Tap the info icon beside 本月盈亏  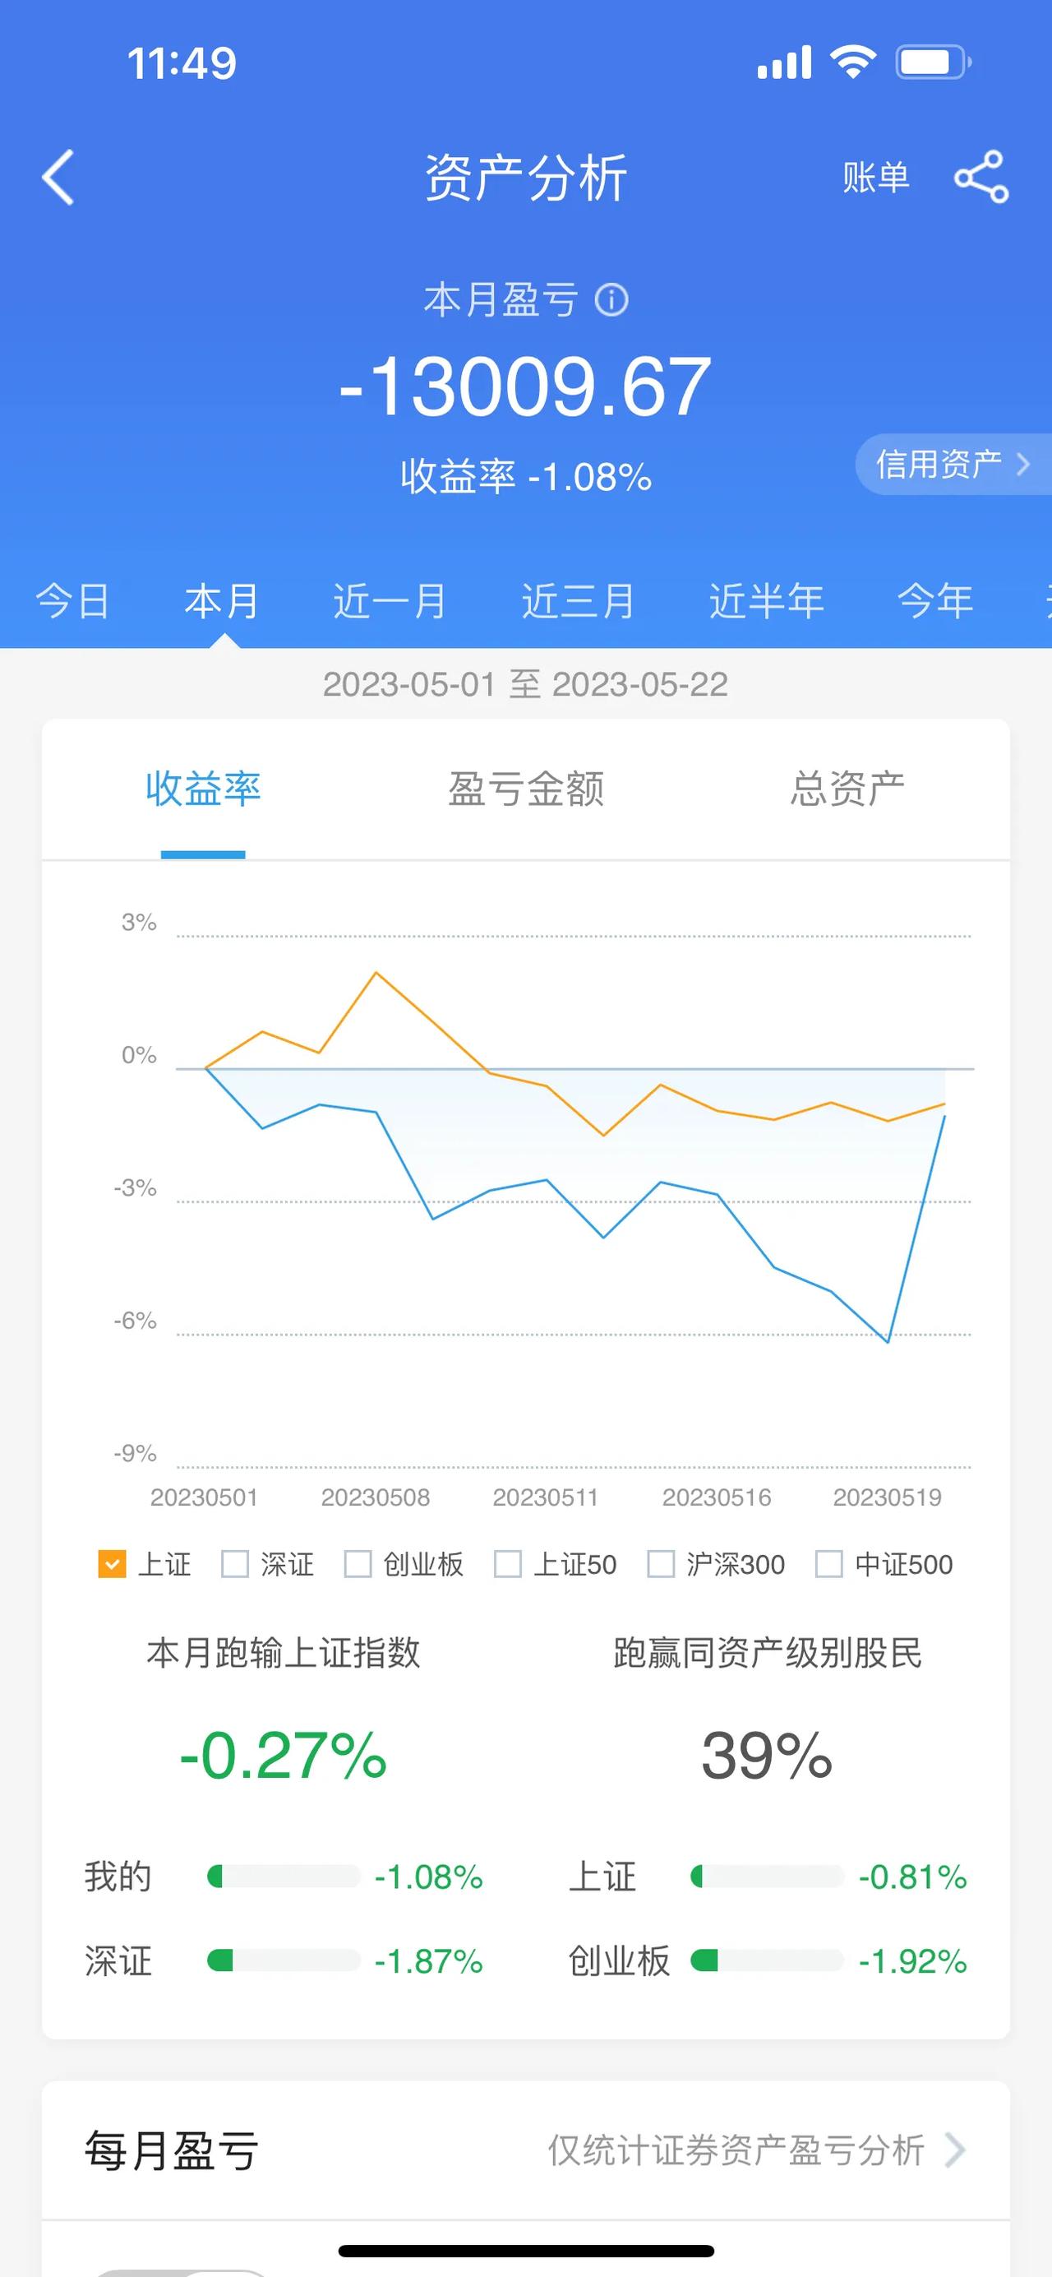coord(611,299)
